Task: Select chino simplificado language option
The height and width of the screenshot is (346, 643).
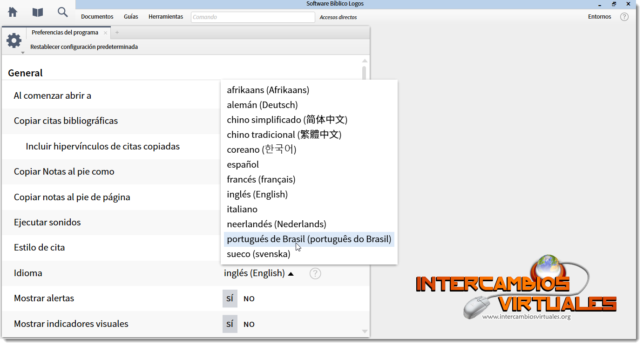Action: 309,120
